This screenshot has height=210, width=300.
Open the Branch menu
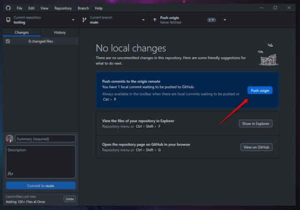coord(83,8)
